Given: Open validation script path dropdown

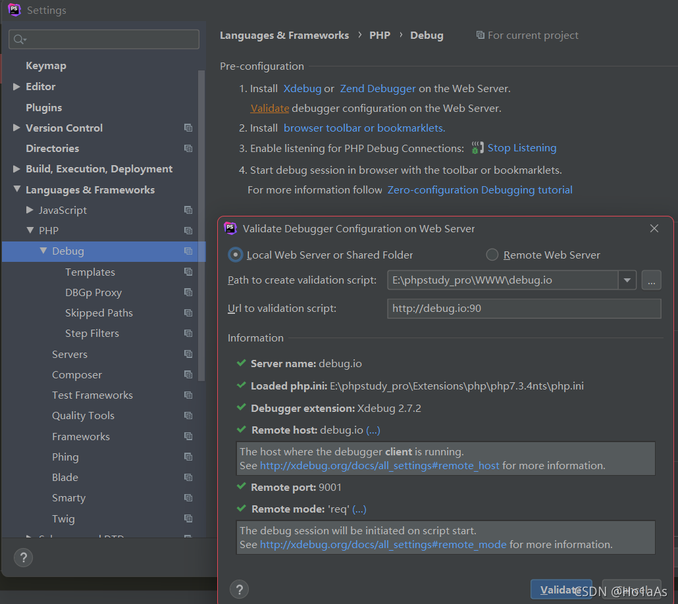Looking at the screenshot, I should (x=627, y=280).
